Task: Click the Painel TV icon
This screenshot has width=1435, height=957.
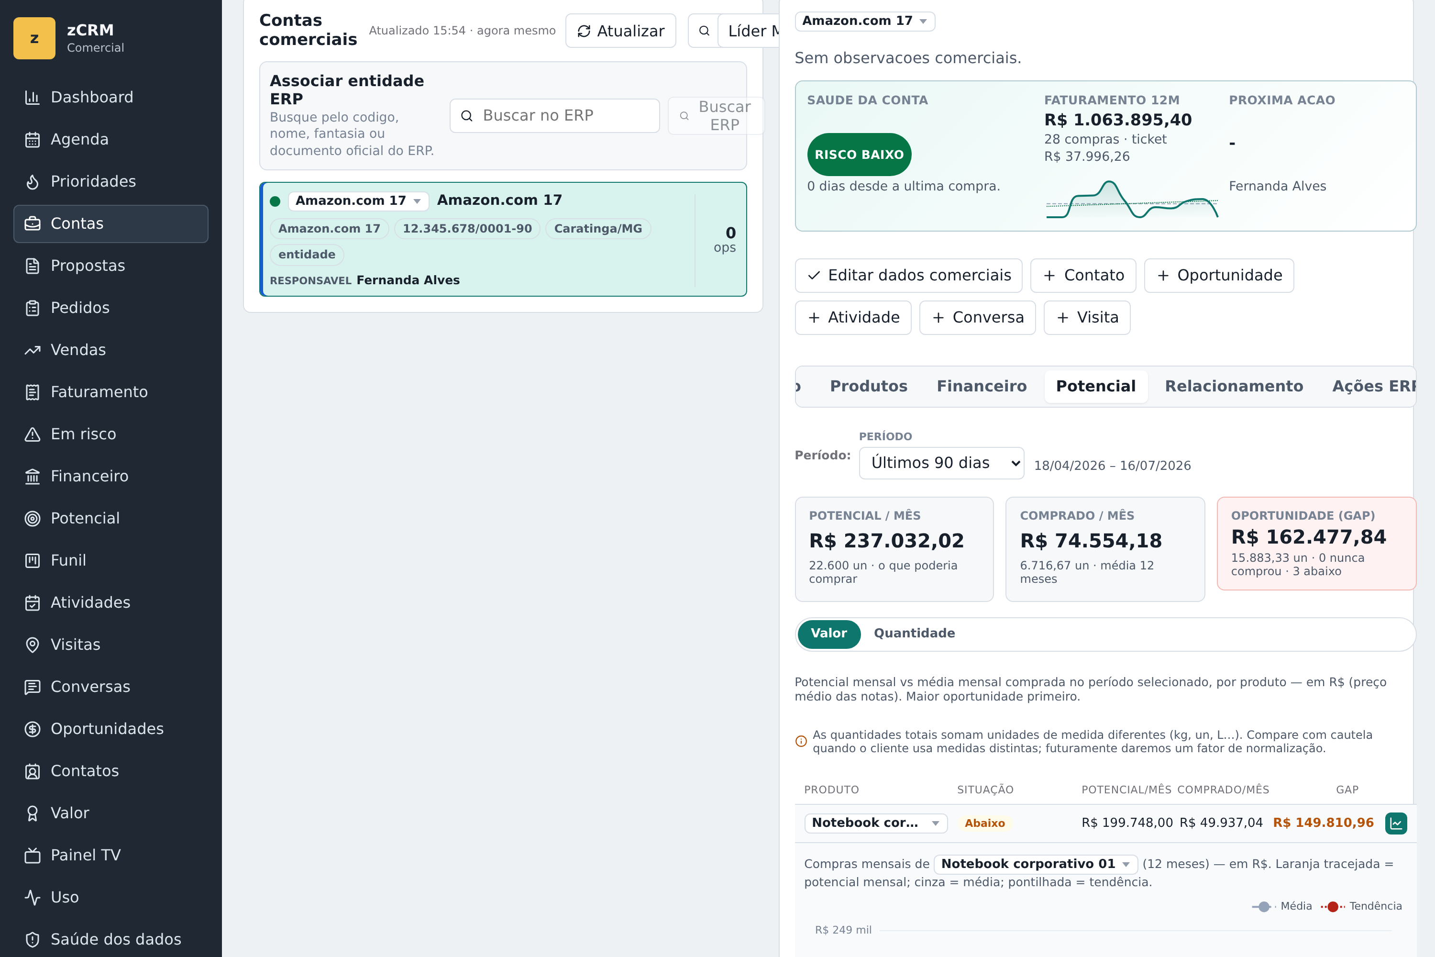Action: tap(33, 855)
